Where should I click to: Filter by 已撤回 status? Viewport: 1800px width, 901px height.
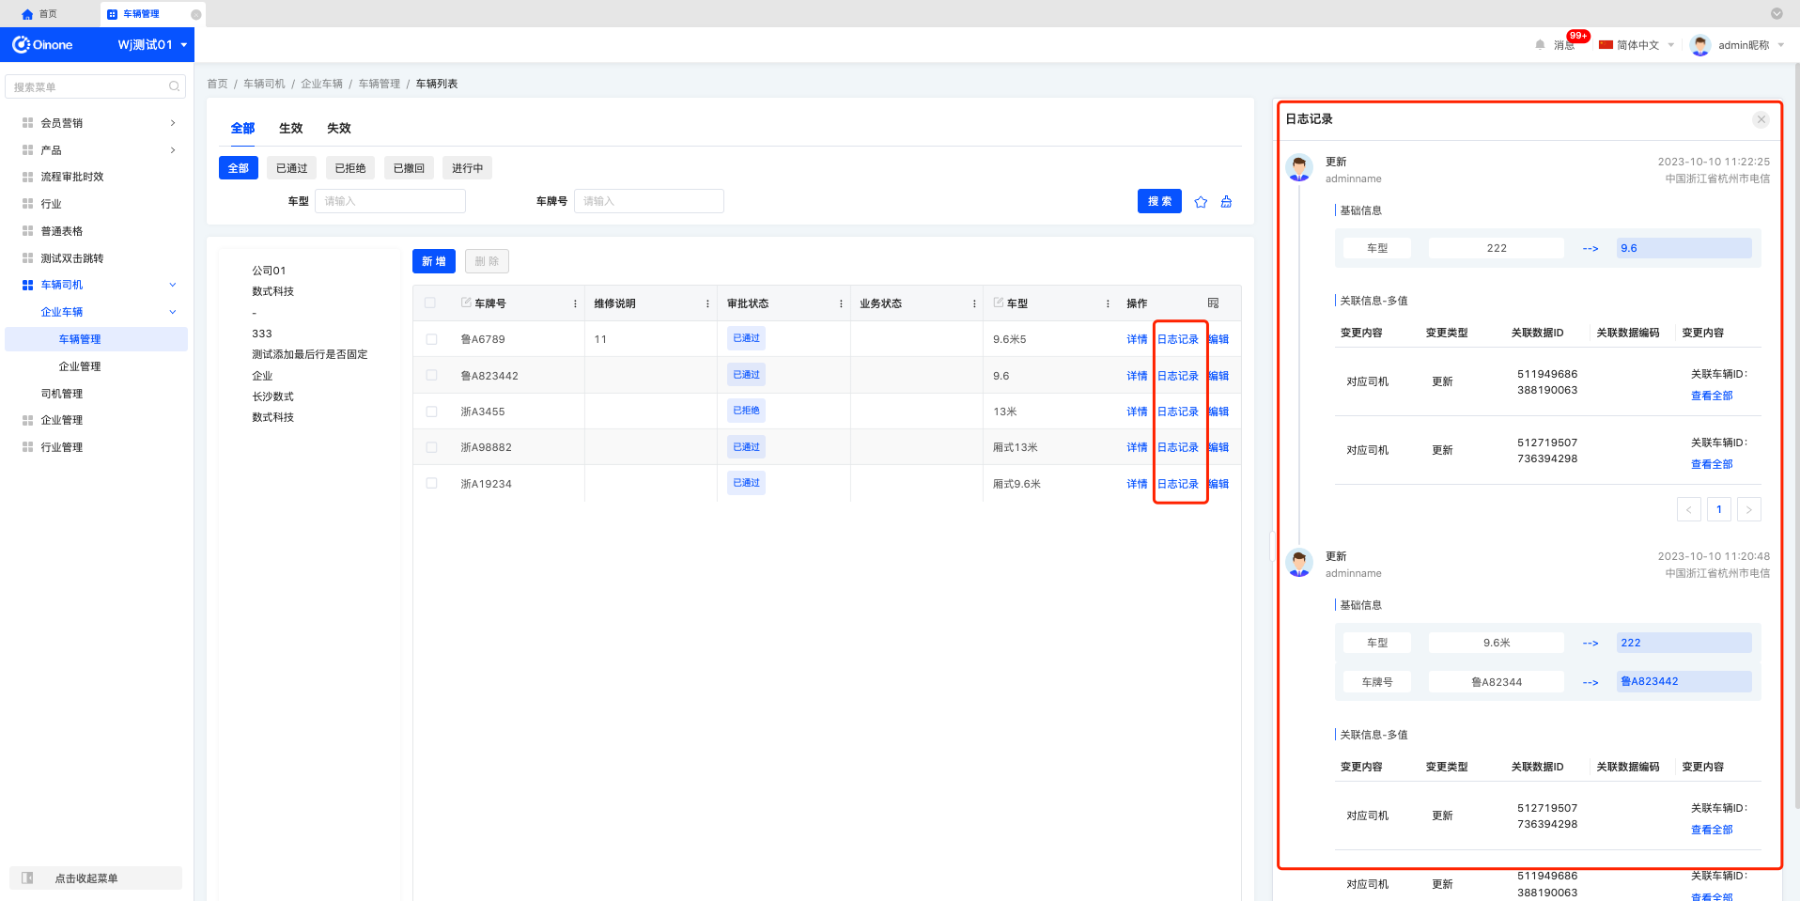tap(409, 168)
